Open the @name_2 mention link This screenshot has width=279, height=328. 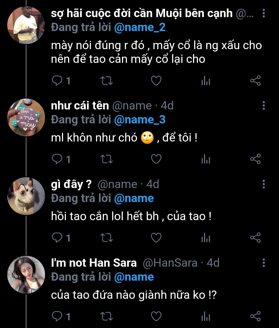pyautogui.click(x=139, y=27)
